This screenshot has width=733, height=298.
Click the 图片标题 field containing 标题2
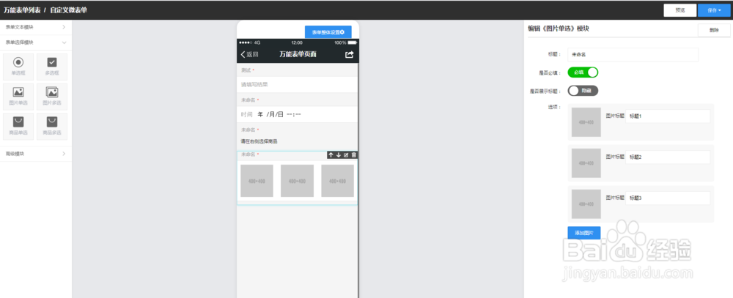(668, 157)
